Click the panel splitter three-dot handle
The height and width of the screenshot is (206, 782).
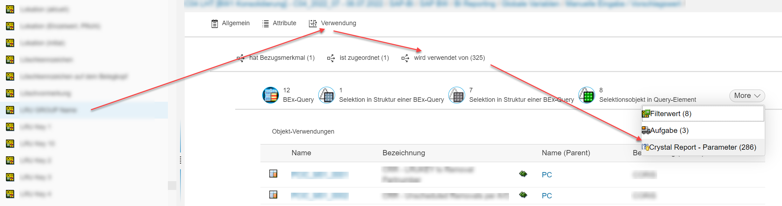coord(181,160)
